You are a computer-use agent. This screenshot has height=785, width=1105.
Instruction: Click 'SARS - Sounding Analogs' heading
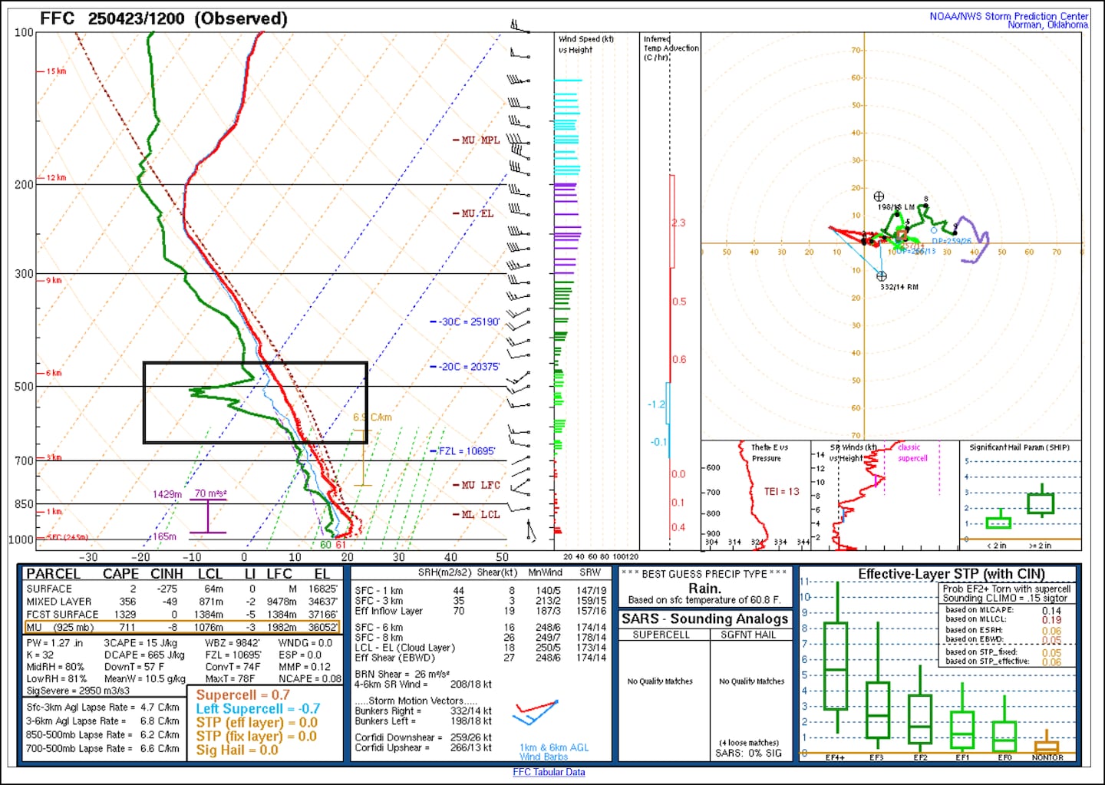(x=704, y=618)
